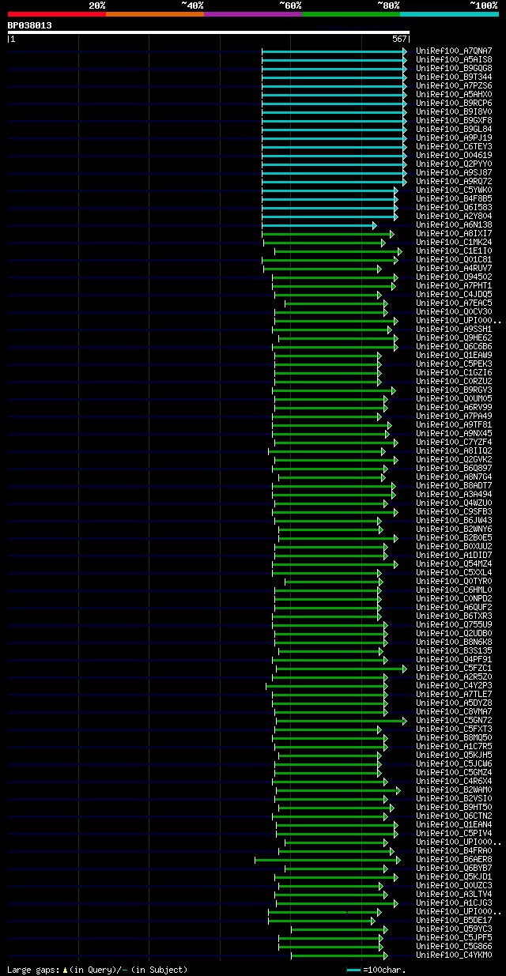The height and width of the screenshot is (976, 506).
Task: Click the green alignment bar for UniRef100_A7EAC5
Action: [x=336, y=303]
